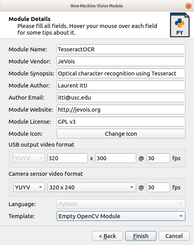Click the Module Author field

(x=121, y=86)
